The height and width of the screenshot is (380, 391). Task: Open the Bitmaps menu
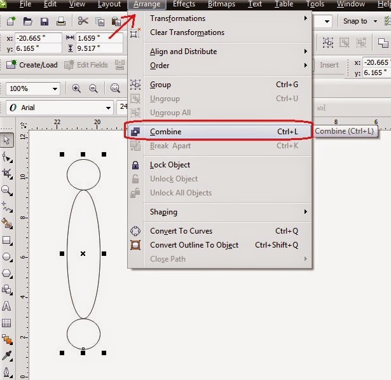pyautogui.click(x=221, y=4)
